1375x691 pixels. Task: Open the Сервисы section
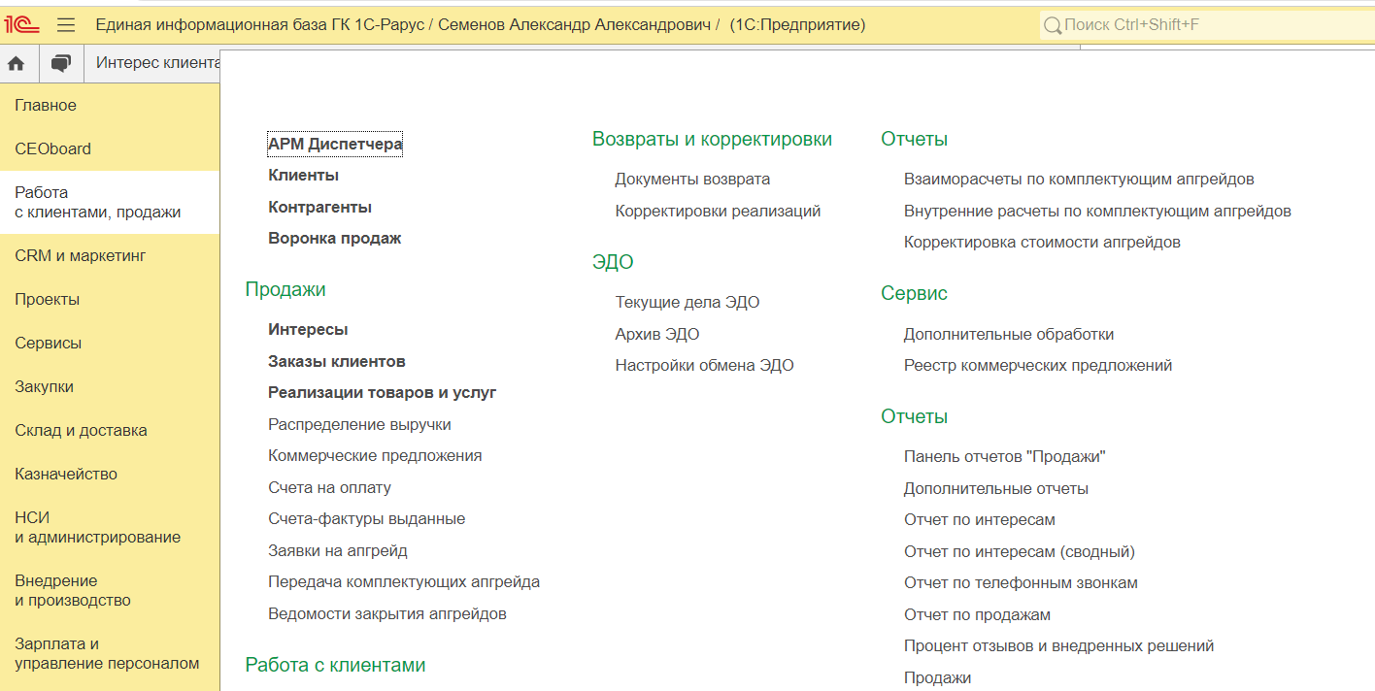click(x=110, y=343)
